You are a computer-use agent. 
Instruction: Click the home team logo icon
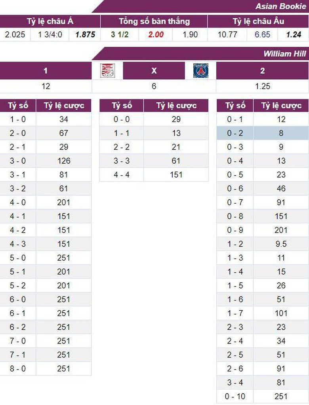coord(107,71)
